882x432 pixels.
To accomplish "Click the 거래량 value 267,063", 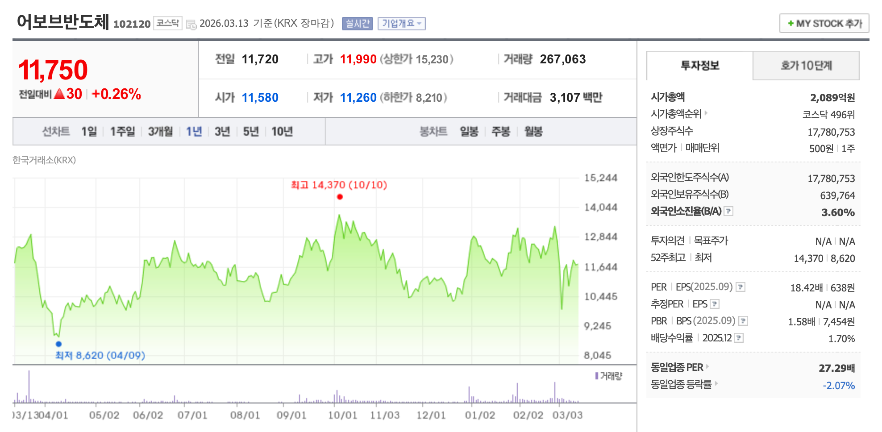I will click(x=562, y=59).
